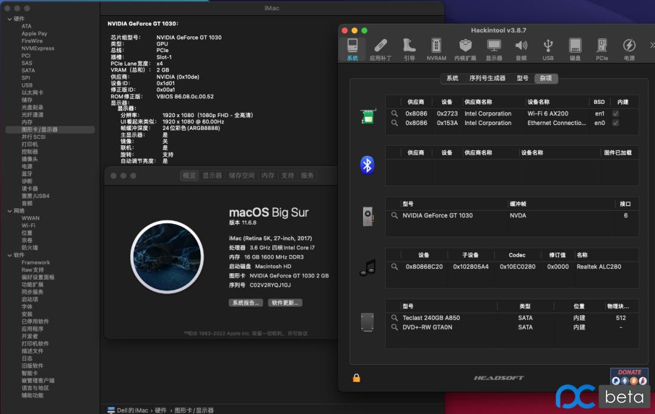
Task: Switch to the 储存空间 tab in About window
Action: click(241, 175)
